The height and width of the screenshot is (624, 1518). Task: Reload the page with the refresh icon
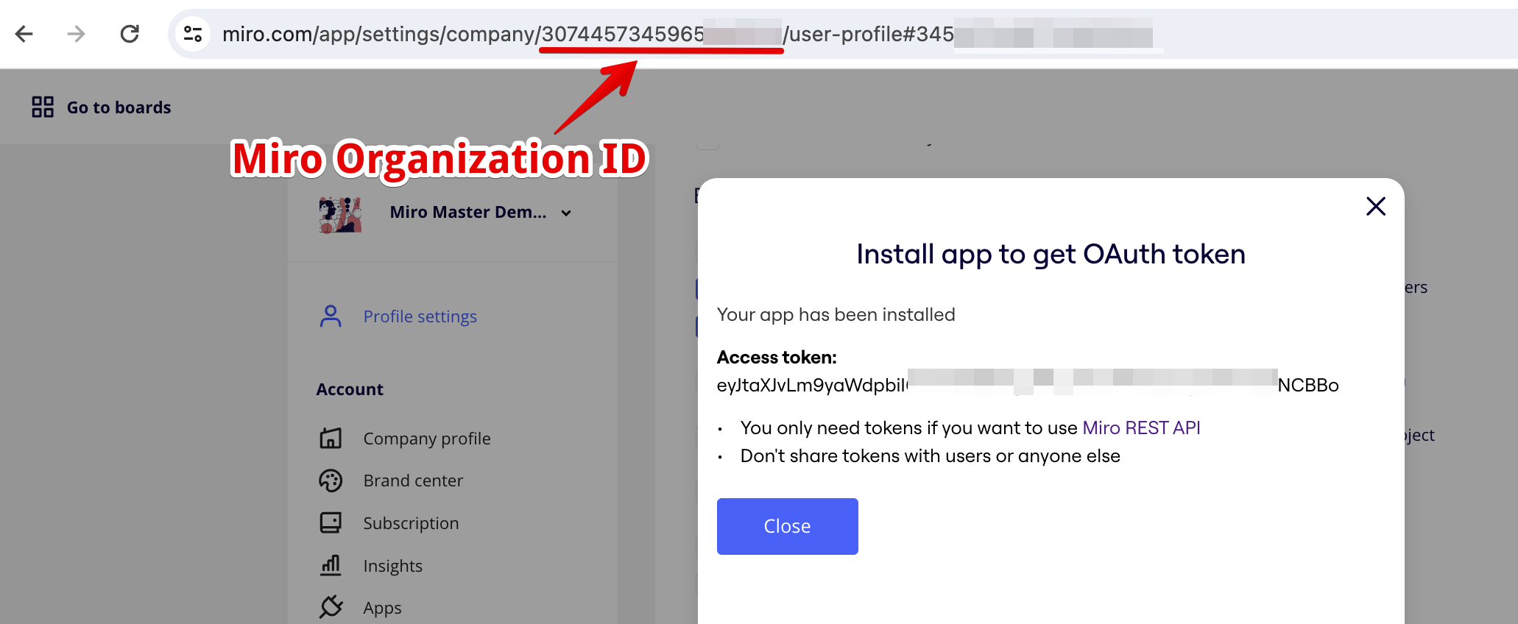coord(130,34)
